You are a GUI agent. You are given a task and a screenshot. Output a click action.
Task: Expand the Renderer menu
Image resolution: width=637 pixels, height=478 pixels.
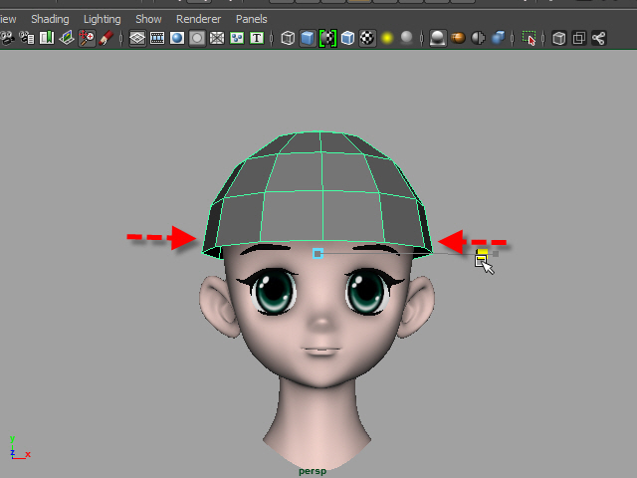(198, 19)
